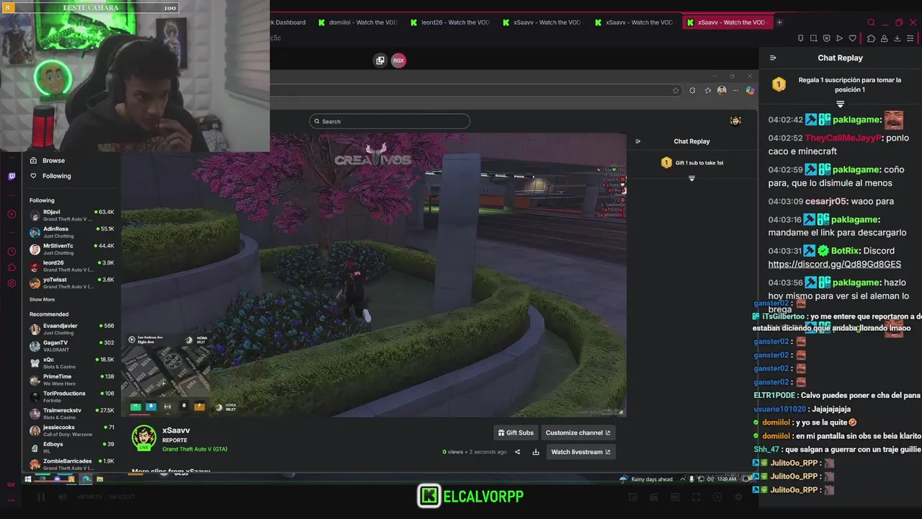Click the favorite star in inner address bar
922x519 pixels.
coord(676,90)
